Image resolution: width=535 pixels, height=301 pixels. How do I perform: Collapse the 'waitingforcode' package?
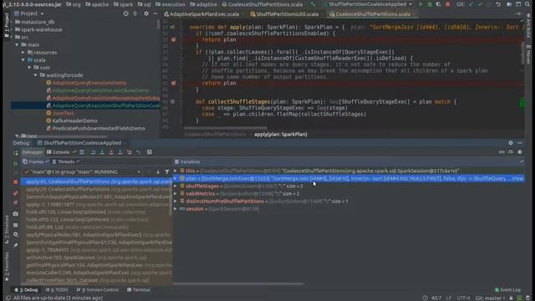point(35,75)
